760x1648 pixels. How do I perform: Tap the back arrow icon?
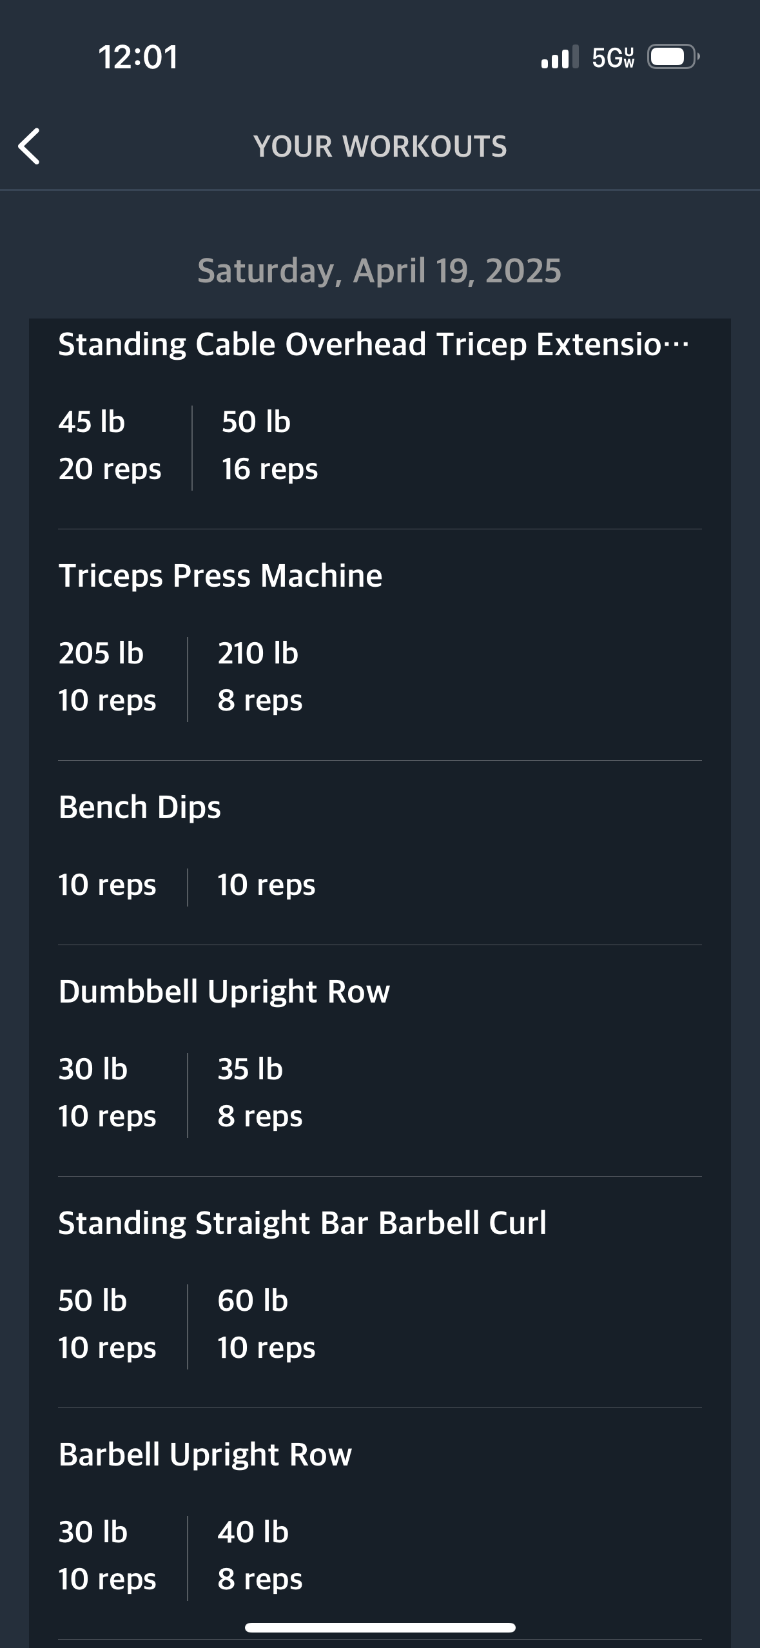[x=29, y=146]
